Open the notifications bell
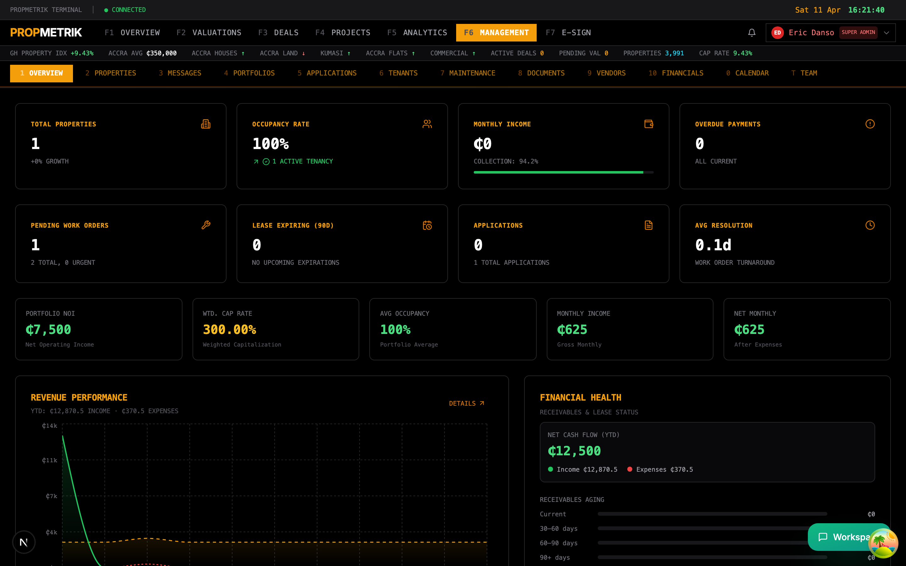Viewport: 906px width, 566px height. click(751, 33)
